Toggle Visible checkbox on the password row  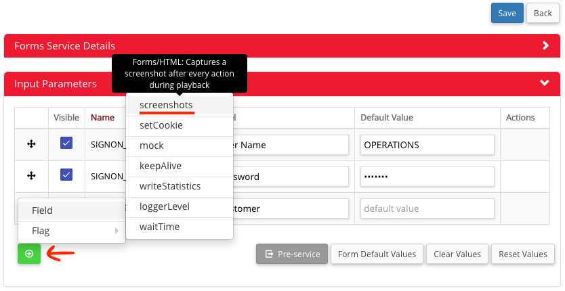pyautogui.click(x=66, y=175)
